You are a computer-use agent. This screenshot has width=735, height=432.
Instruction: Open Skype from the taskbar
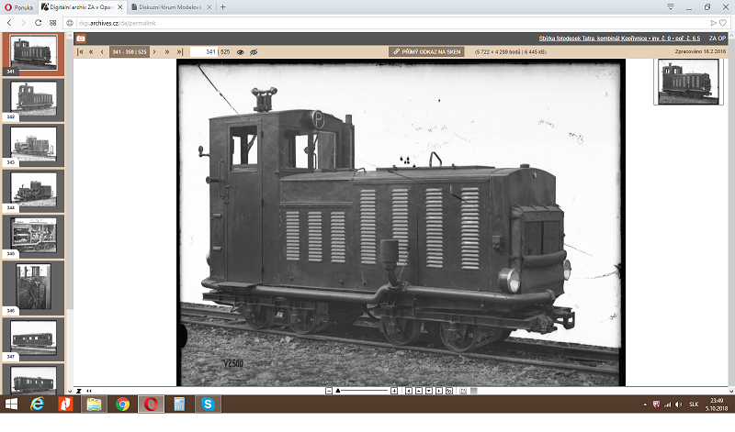[x=207, y=404]
